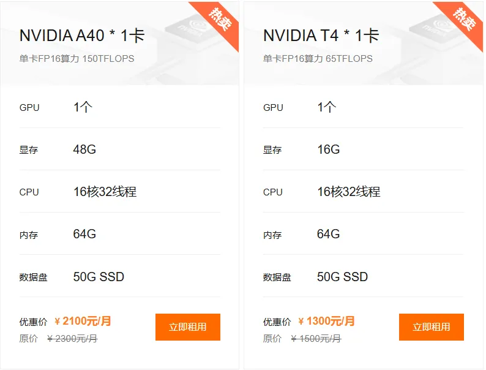Click the 48G 显存 value
This screenshot has width=486, height=370.
point(84,149)
